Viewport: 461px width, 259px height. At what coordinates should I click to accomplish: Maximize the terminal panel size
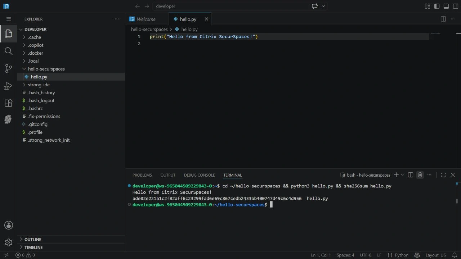tap(443, 175)
